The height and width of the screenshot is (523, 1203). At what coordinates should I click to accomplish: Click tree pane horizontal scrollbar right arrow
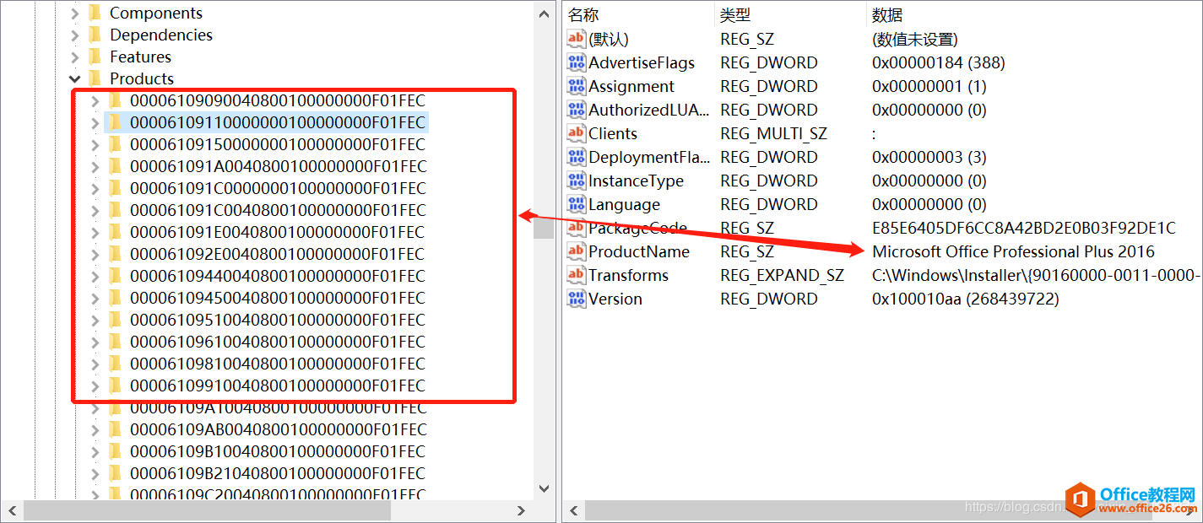point(522,510)
